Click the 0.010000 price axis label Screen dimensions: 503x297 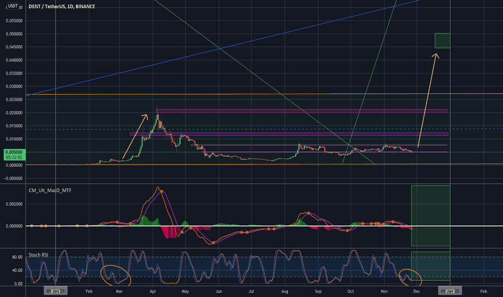tap(14, 139)
